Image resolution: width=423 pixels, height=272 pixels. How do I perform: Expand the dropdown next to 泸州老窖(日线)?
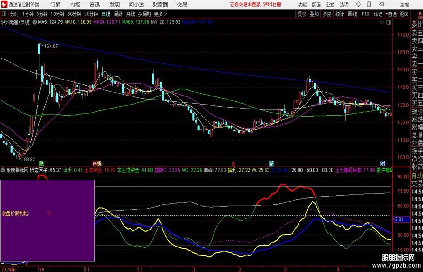click(x=35, y=22)
